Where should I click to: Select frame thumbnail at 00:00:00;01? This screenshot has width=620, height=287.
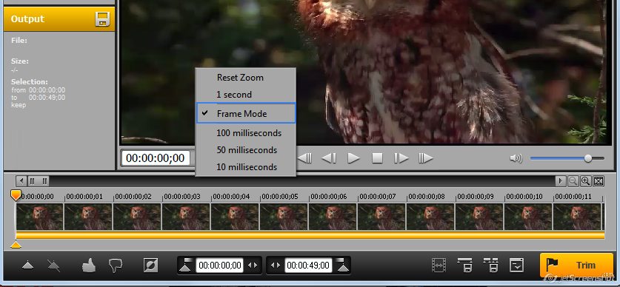point(88,216)
